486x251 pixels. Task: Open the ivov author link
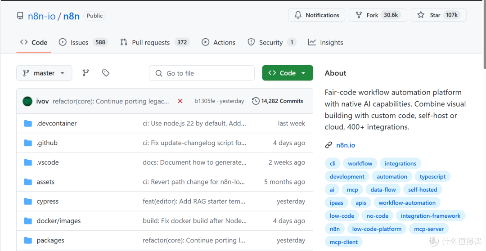[42, 101]
